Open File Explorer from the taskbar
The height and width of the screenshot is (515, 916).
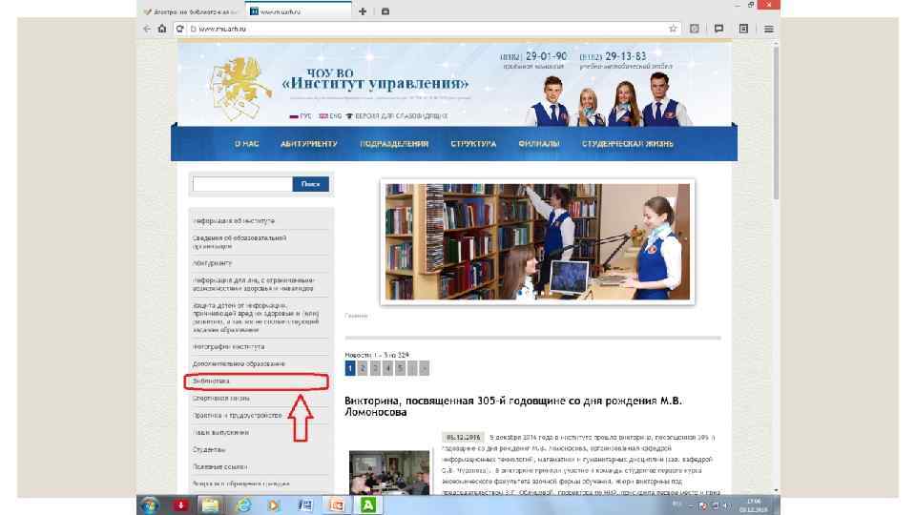[x=210, y=505]
